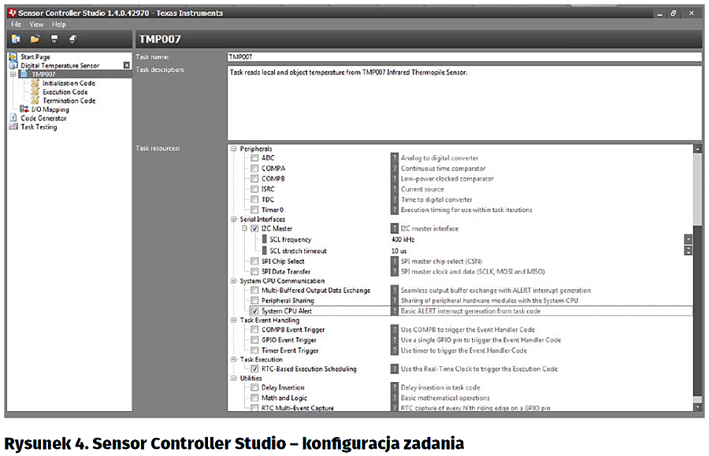The width and height of the screenshot is (709, 456).
Task: Click the Task name input field
Action: (463, 57)
